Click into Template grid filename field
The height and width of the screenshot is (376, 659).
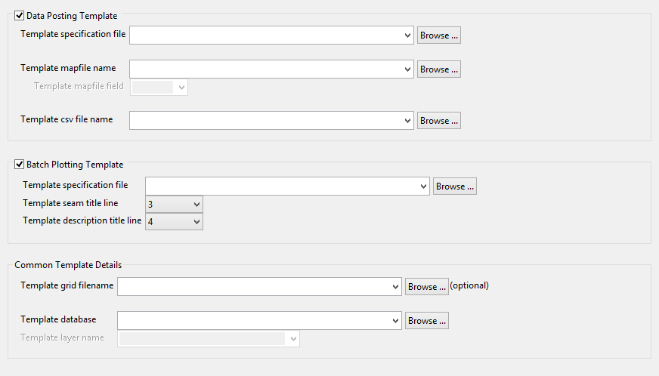(253, 287)
